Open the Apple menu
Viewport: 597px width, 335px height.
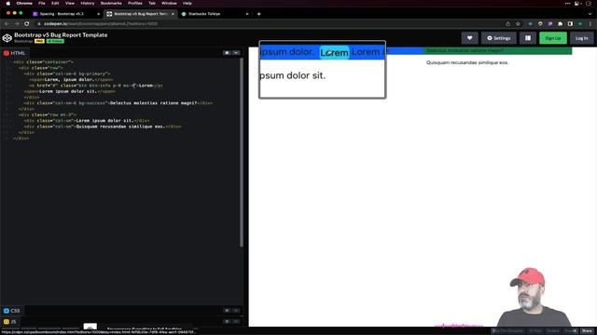pyautogui.click(x=8, y=3)
